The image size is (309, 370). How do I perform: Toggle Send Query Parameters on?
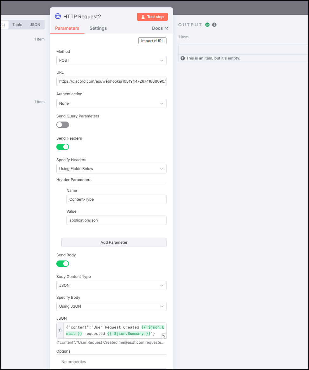63,125
